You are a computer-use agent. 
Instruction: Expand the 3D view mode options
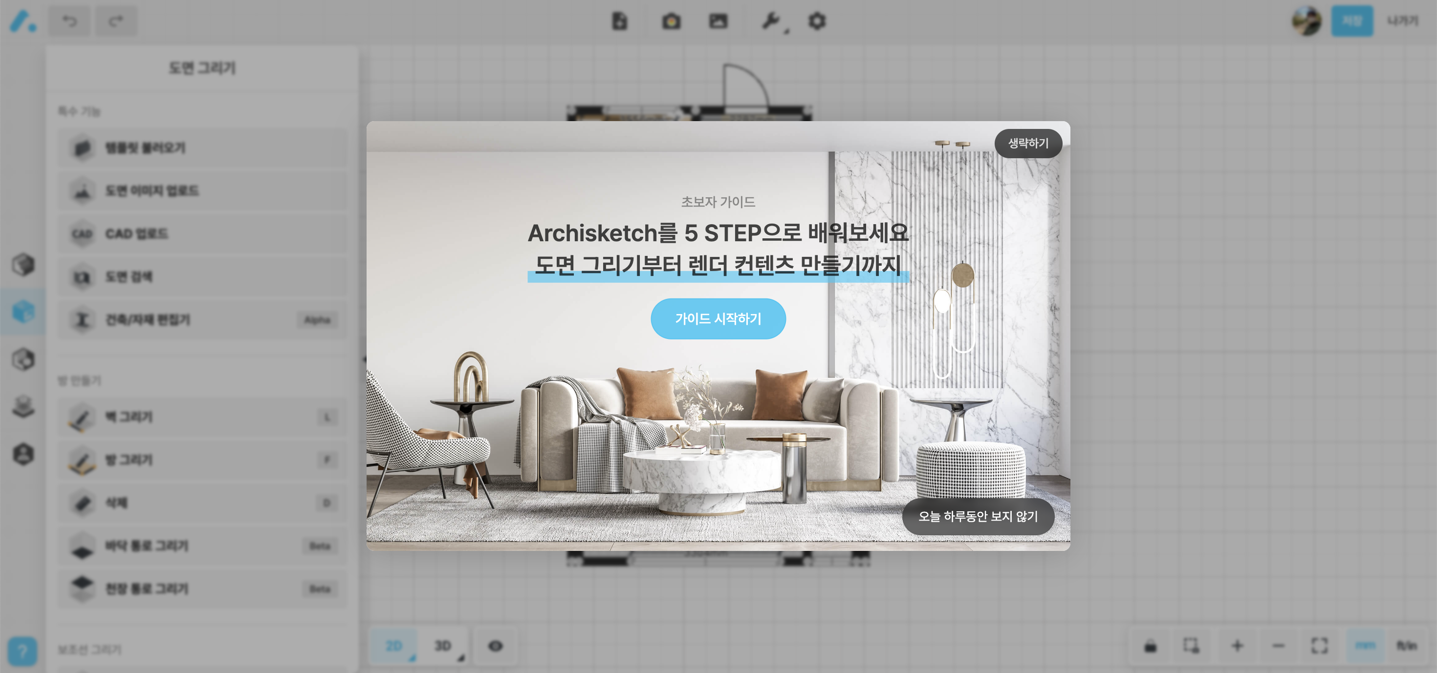pyautogui.click(x=460, y=658)
